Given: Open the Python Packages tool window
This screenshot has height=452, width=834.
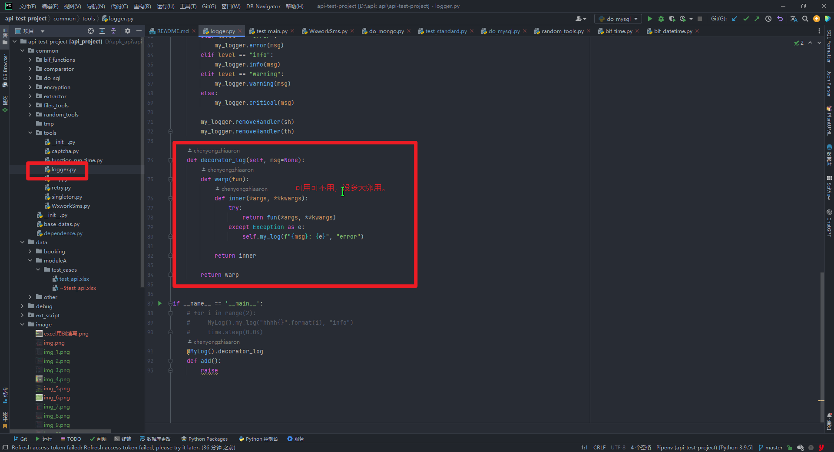Looking at the screenshot, I should coord(204,439).
